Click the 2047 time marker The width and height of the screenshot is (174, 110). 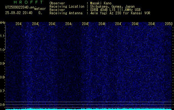118,24
